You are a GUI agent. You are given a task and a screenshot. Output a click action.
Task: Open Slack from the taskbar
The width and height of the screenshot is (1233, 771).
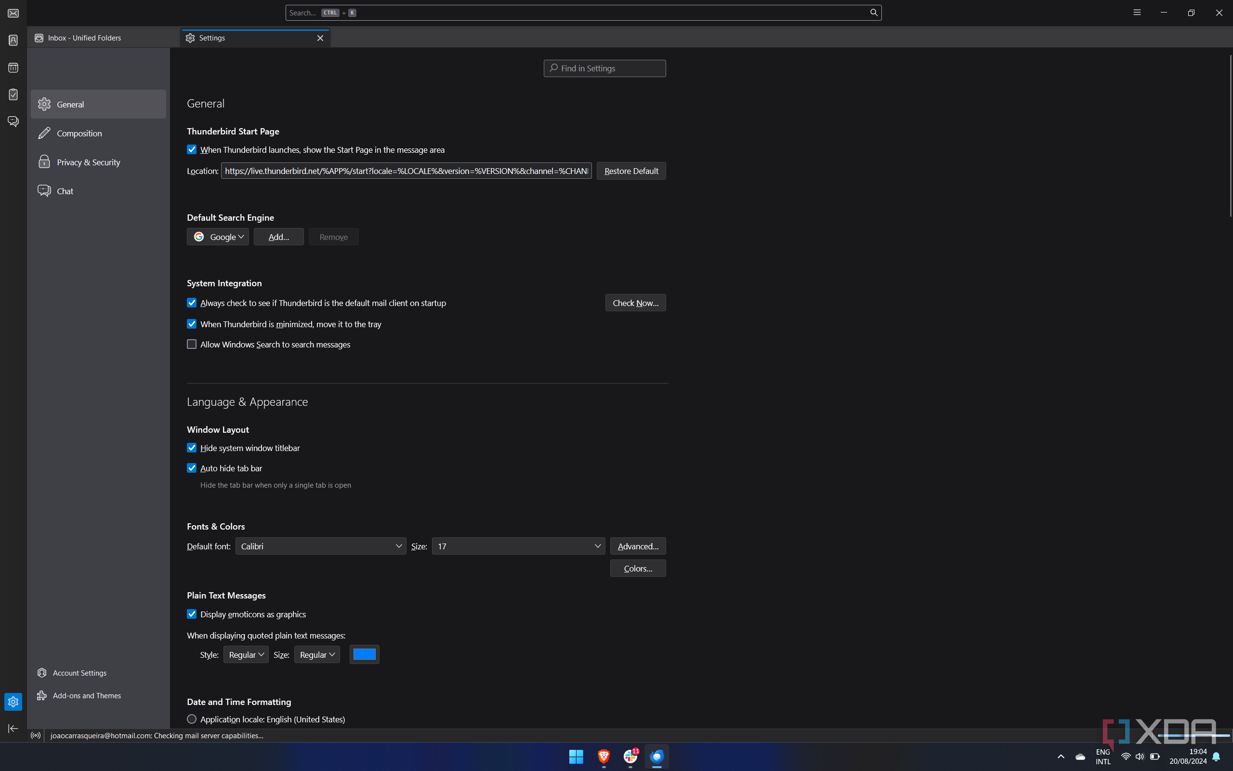(630, 757)
